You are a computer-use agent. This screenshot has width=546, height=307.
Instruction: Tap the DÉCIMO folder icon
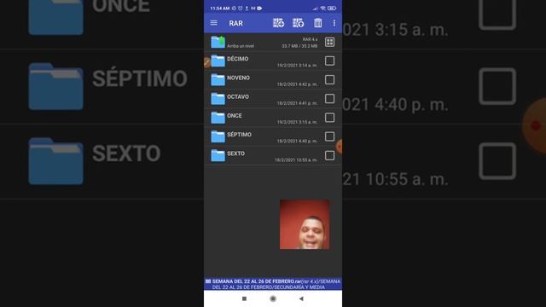(218, 61)
